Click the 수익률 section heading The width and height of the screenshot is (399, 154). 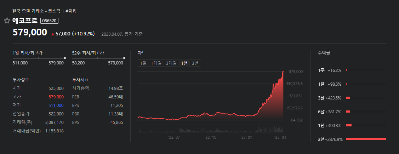coord(324,53)
